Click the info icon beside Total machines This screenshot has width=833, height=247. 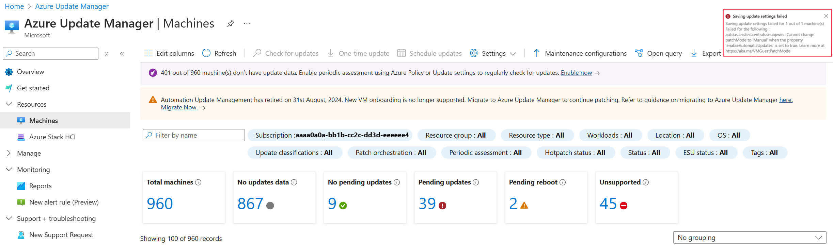[198, 182]
